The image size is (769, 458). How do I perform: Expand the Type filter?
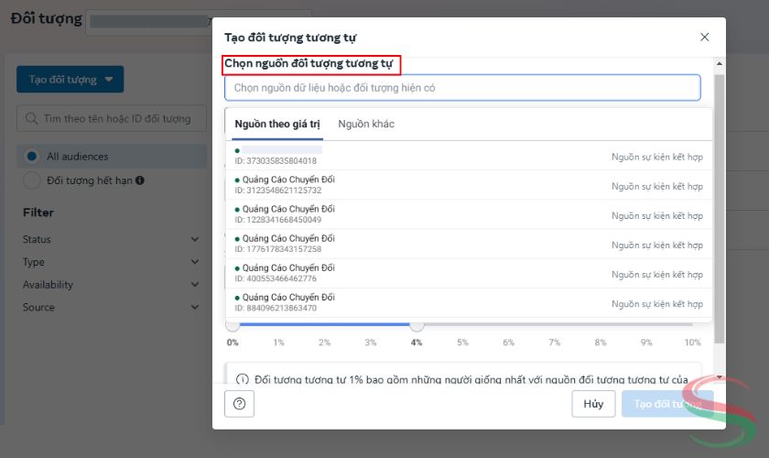point(194,262)
